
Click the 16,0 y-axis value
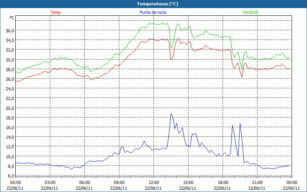pos(10,127)
